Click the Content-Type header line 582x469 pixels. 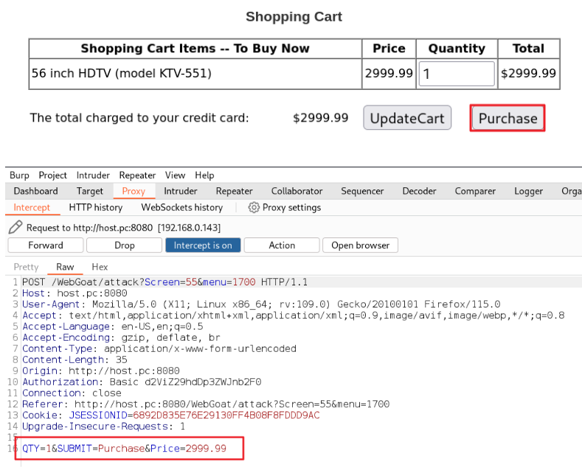click(159, 349)
